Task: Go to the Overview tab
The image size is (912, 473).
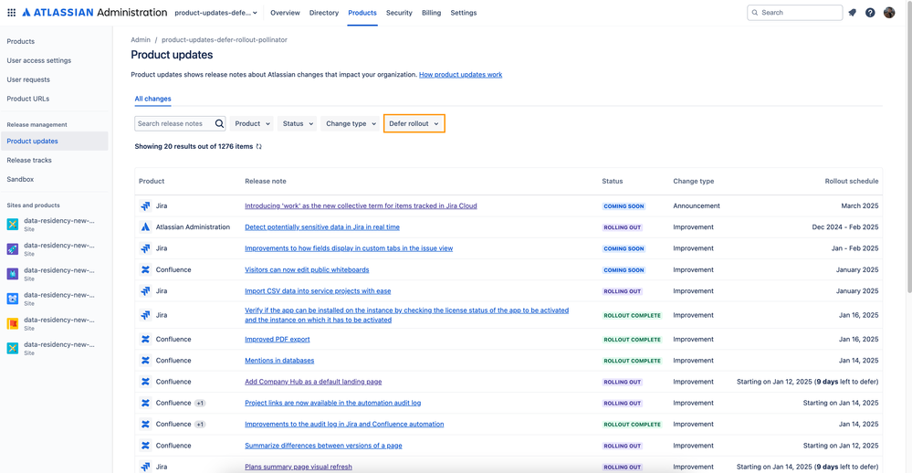Action: click(285, 12)
